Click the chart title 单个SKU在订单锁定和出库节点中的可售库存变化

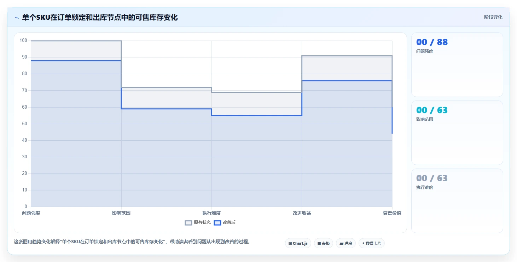[100, 17]
